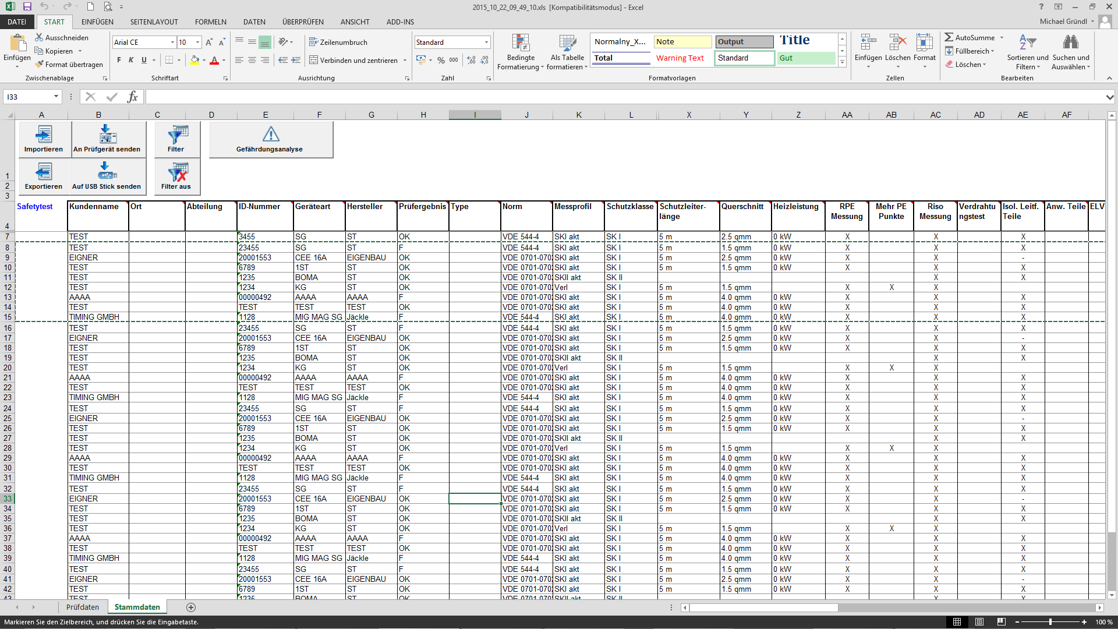Screen dimensions: 1118x629
Task: Click the Suchen und Auswählen binoculars
Action: point(1070,43)
